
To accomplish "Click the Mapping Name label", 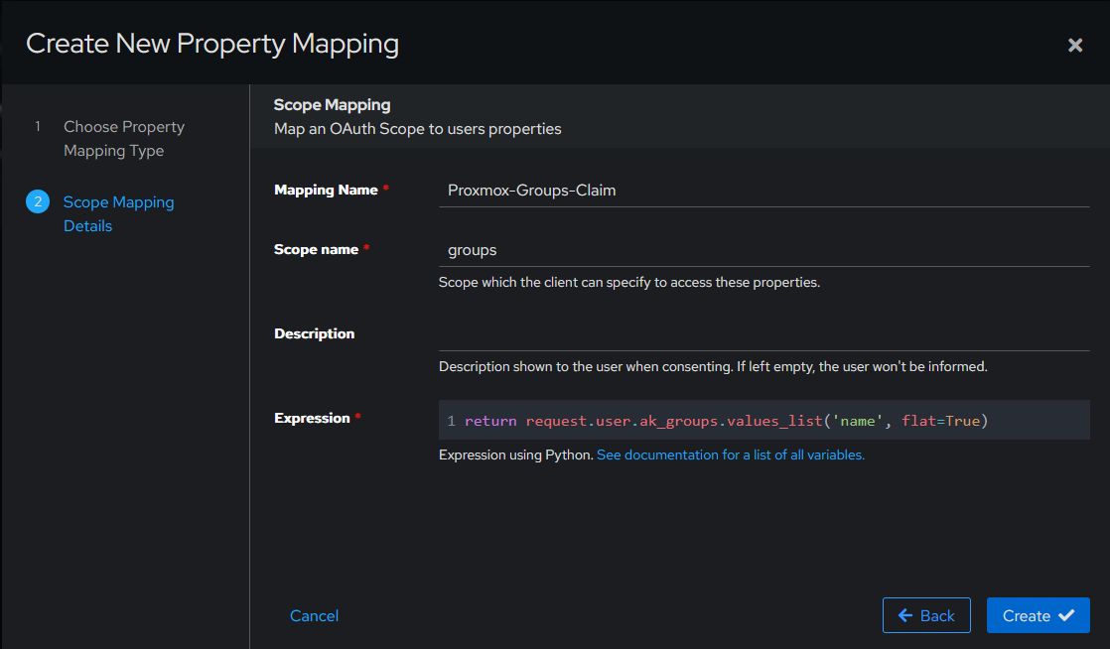I will tap(326, 190).
